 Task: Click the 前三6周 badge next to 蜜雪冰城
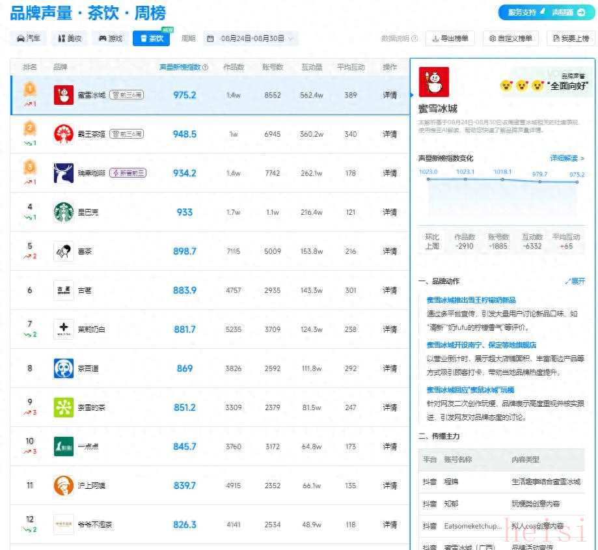click(127, 94)
